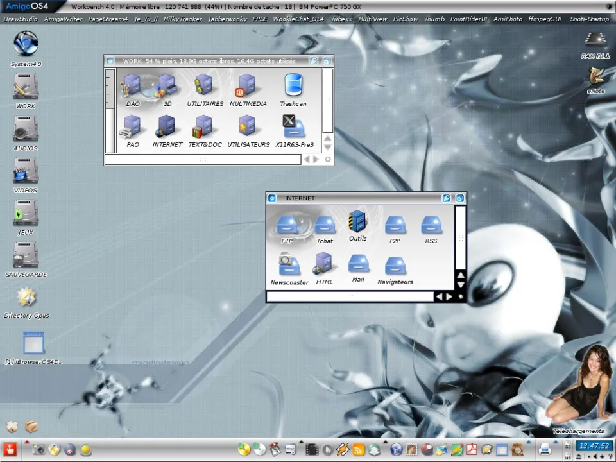Image resolution: width=616 pixels, height=462 pixels.
Task: Click the clock in the taskbar
Action: pos(594,445)
